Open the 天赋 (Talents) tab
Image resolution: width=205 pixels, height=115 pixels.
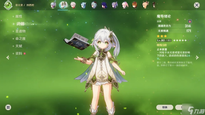tap(18, 46)
